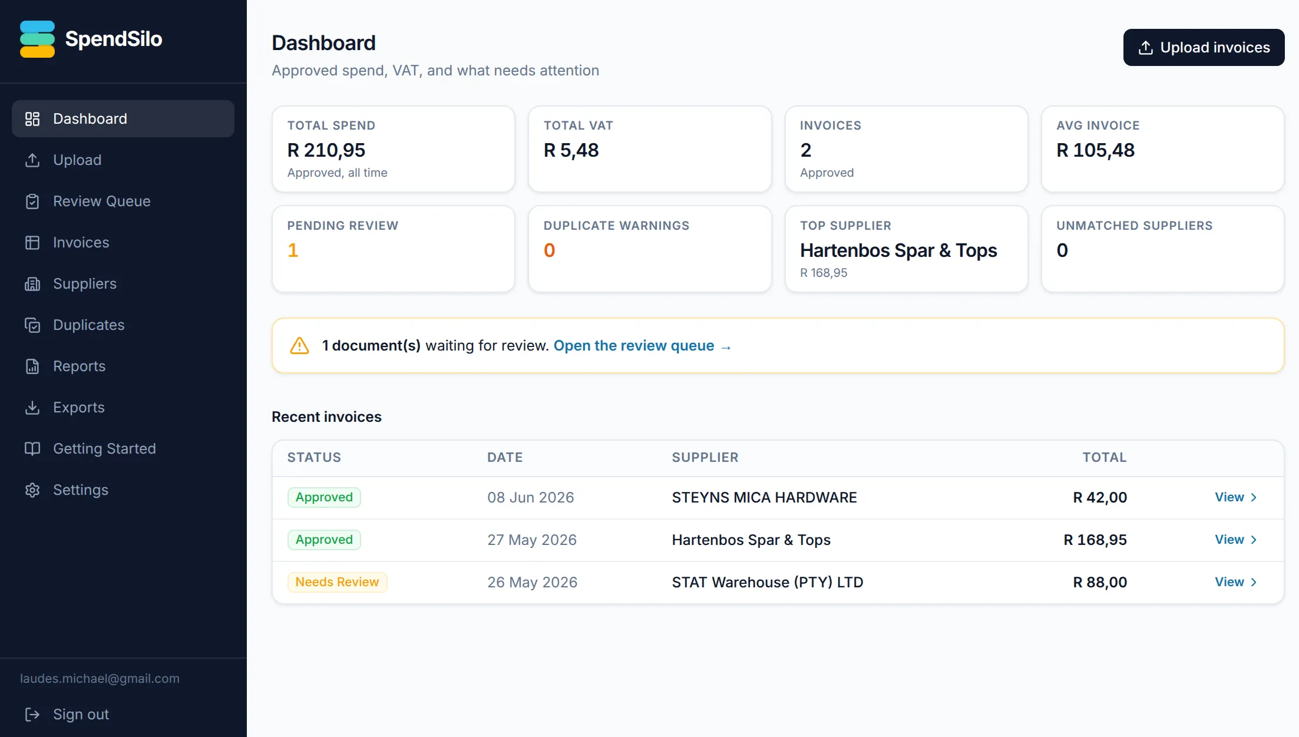The width and height of the screenshot is (1299, 737).
Task: Click the Recent invoices heading
Action: tap(326, 417)
